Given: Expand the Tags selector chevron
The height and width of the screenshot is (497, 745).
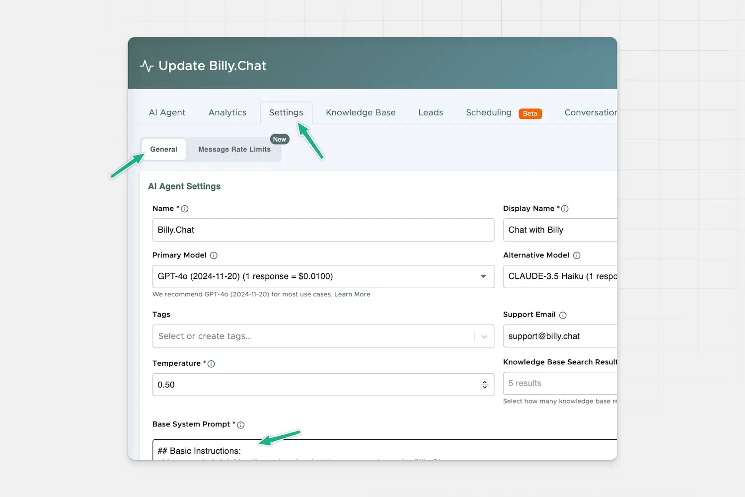Looking at the screenshot, I should click(x=484, y=336).
